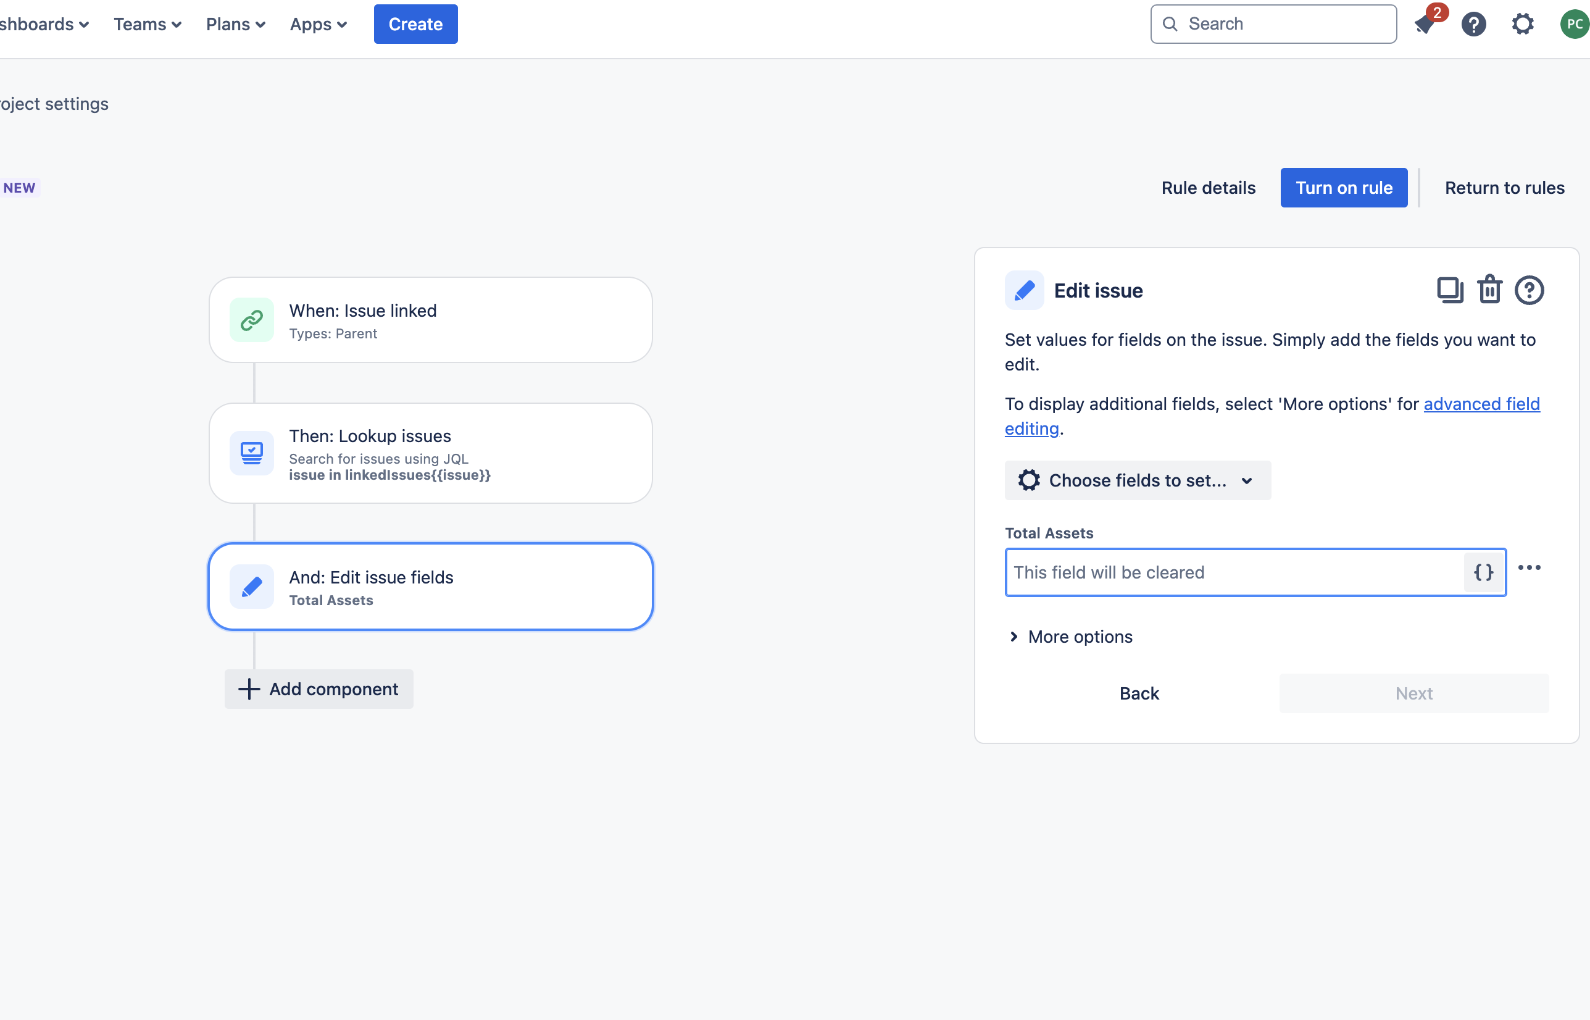1590x1020 pixels.
Task: Open the Choose fields to set dropdown
Action: click(1137, 480)
